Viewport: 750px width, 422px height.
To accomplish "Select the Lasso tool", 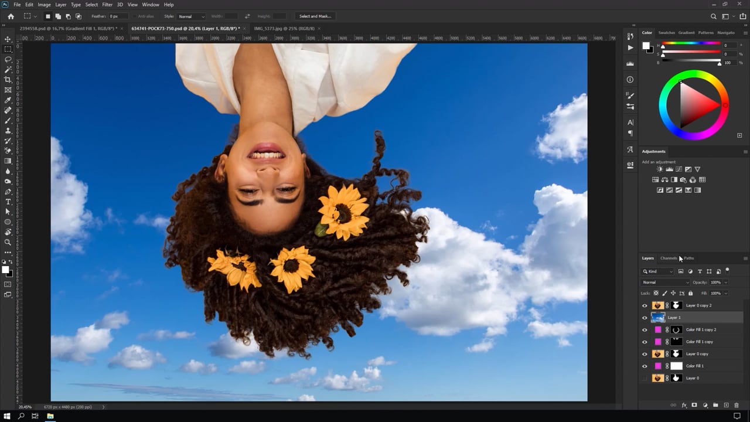I will pos(8,59).
